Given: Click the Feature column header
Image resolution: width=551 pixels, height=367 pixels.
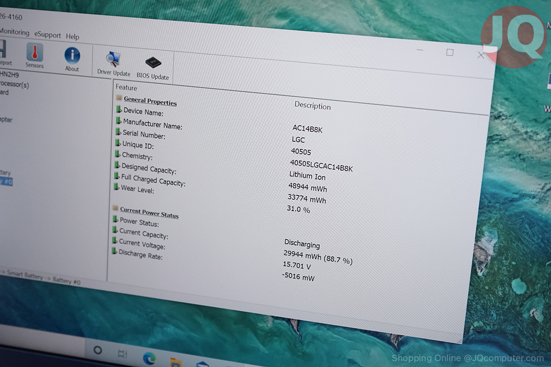Looking at the screenshot, I should (126, 87).
